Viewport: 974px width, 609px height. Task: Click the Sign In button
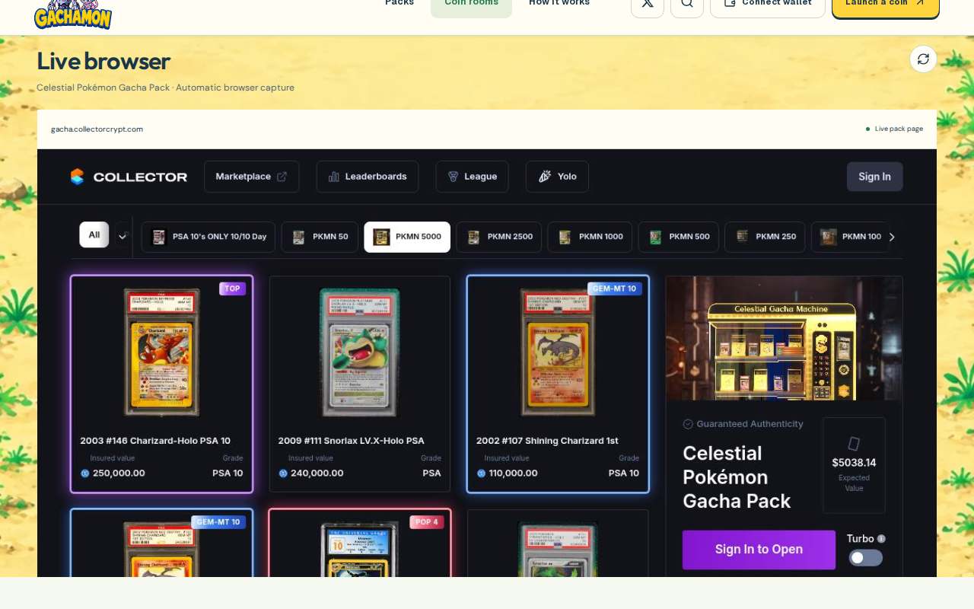tap(875, 177)
